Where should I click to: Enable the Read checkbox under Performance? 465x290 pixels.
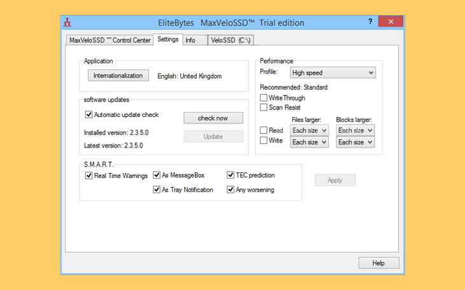[x=264, y=130]
